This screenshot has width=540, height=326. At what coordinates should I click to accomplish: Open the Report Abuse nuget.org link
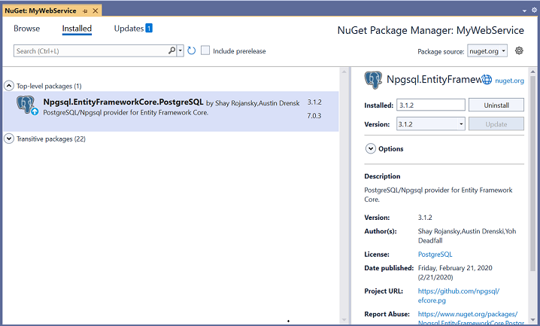click(471, 318)
